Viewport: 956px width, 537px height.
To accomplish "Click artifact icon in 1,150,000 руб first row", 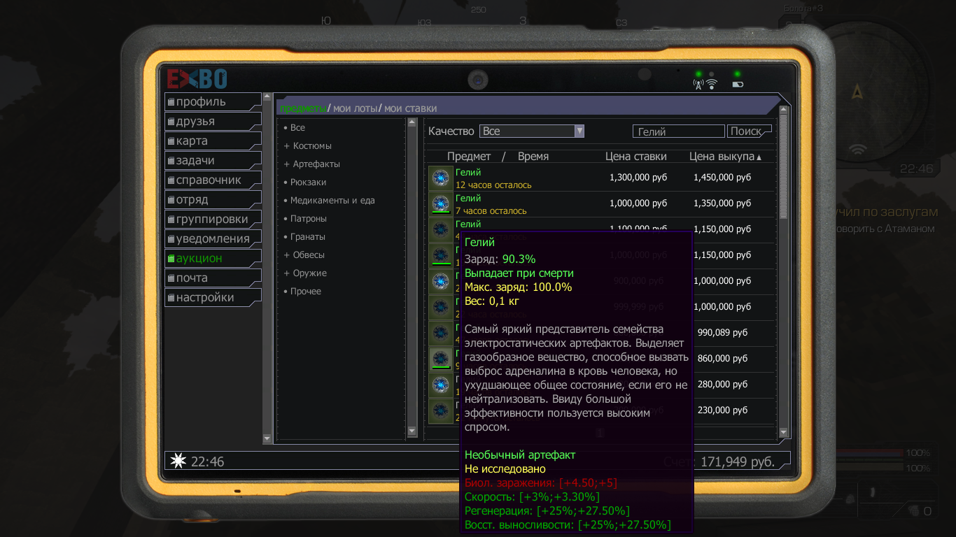I will [x=440, y=230].
